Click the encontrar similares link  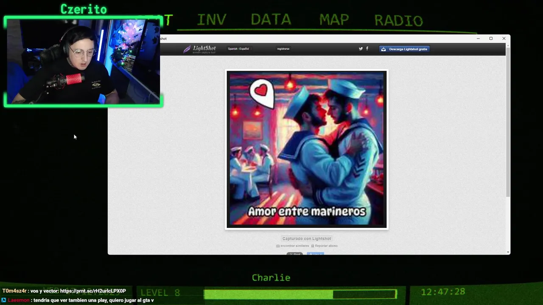click(x=294, y=246)
